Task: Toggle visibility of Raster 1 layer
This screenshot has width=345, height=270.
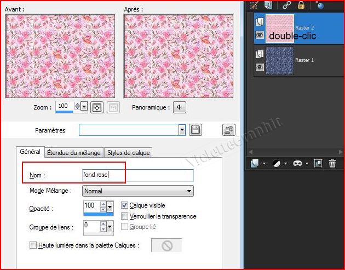Action: (x=260, y=67)
